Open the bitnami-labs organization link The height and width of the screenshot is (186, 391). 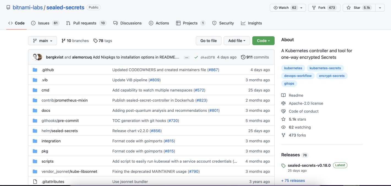28,8
